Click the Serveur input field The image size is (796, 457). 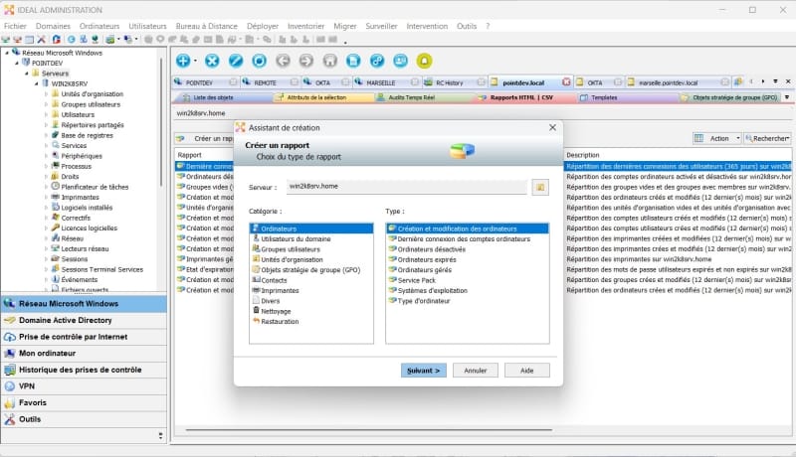coord(407,187)
